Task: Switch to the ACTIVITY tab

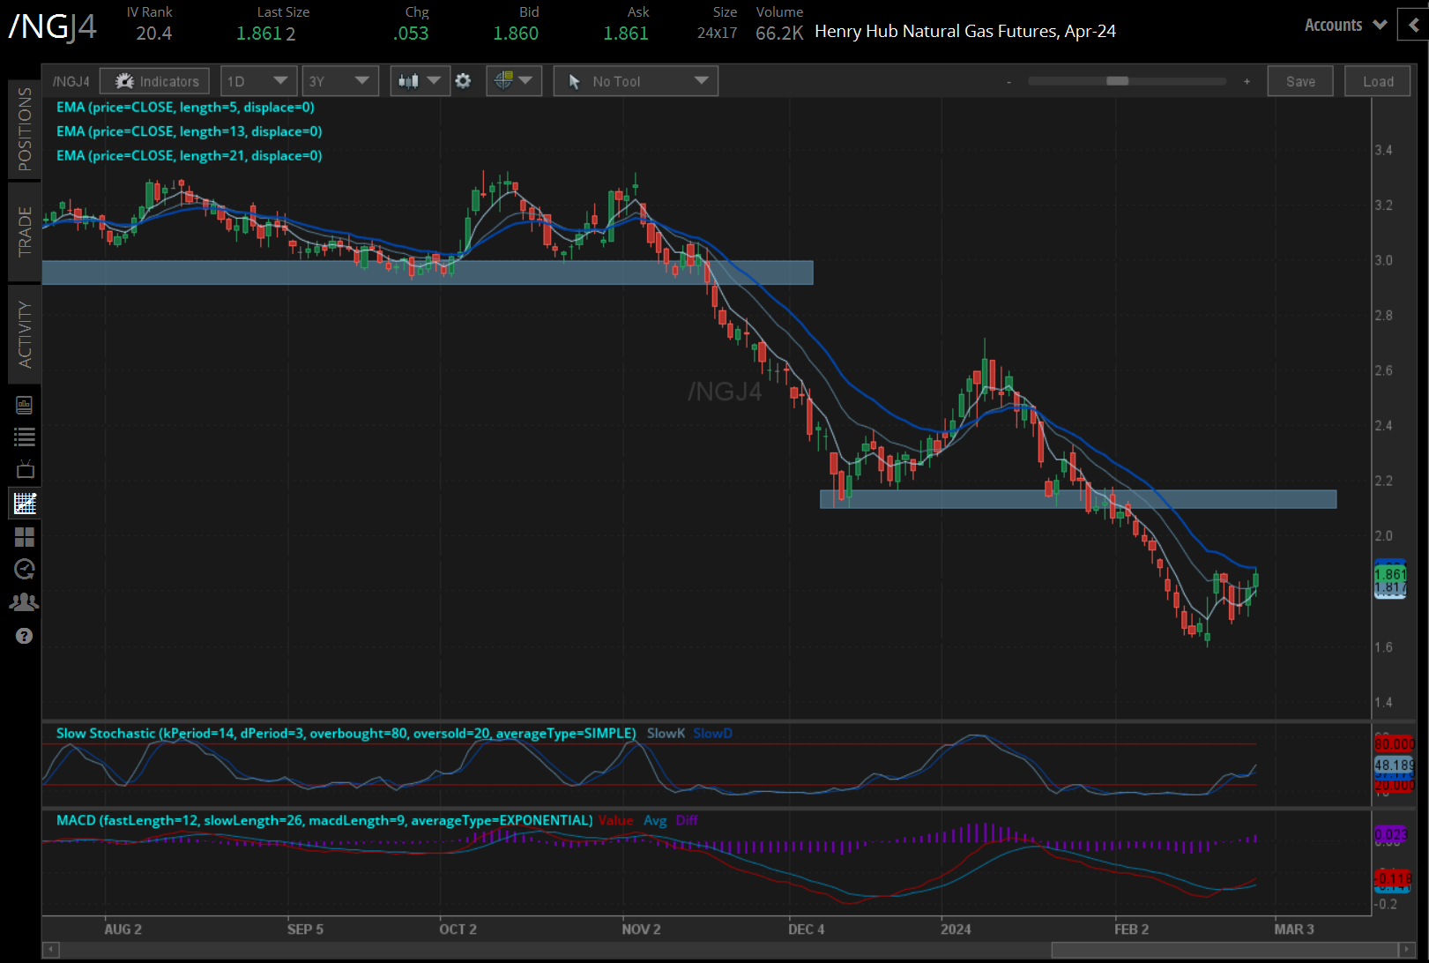Action: click(x=25, y=334)
